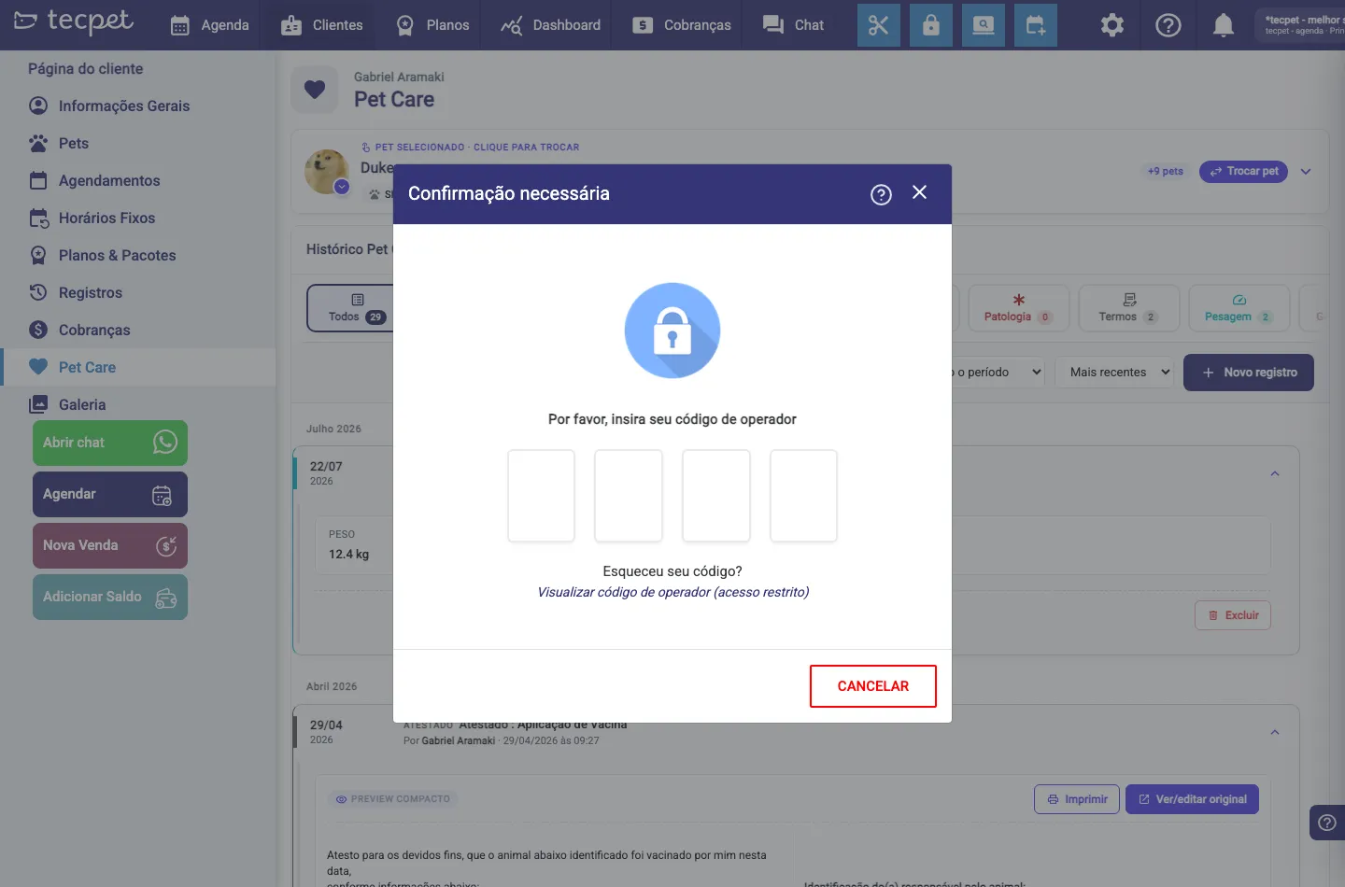Screen dimensions: 1345x887
Task: Open settings gear icon
Action: click(x=1112, y=25)
